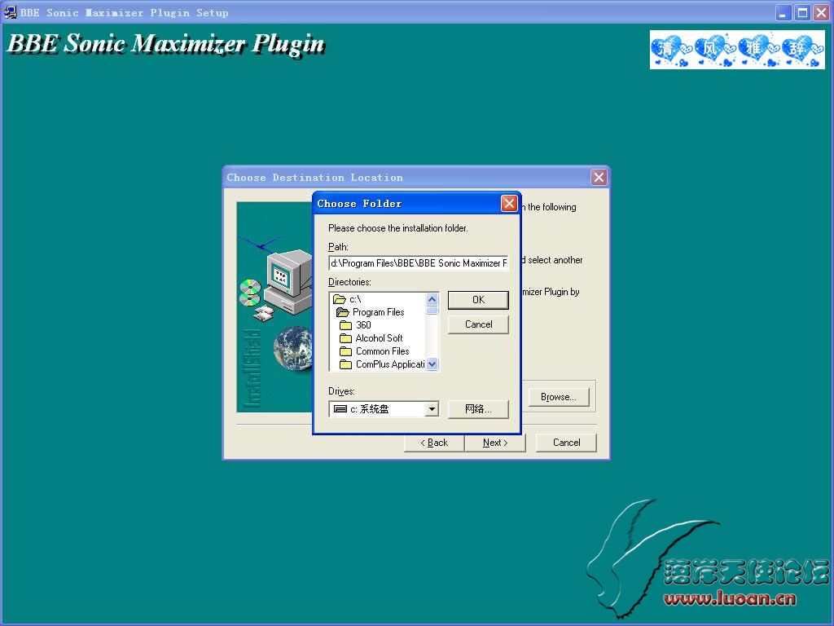Click the Back button in wizard
This screenshot has width=834, height=626.
(x=434, y=443)
